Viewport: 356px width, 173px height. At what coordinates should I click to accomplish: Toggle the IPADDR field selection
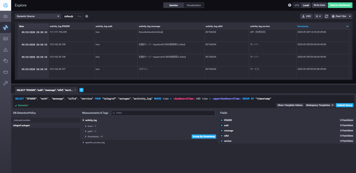(x=228, y=120)
